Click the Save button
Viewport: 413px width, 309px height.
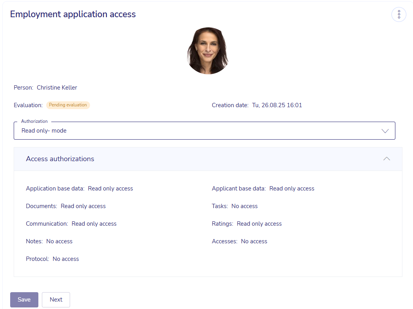24,300
